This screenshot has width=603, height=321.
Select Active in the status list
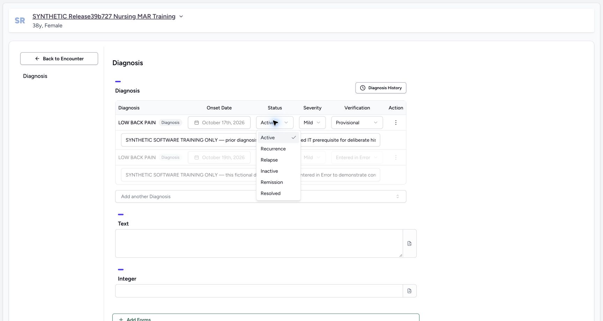point(278,138)
